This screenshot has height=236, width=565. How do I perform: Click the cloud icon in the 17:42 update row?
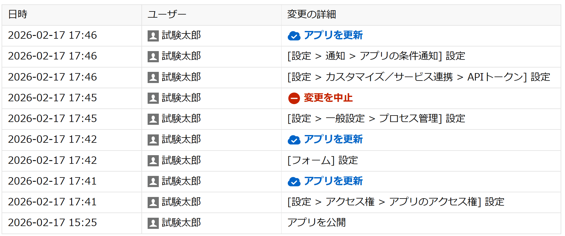[294, 140]
